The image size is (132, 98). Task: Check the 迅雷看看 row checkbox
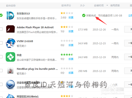click(x=1, y=84)
